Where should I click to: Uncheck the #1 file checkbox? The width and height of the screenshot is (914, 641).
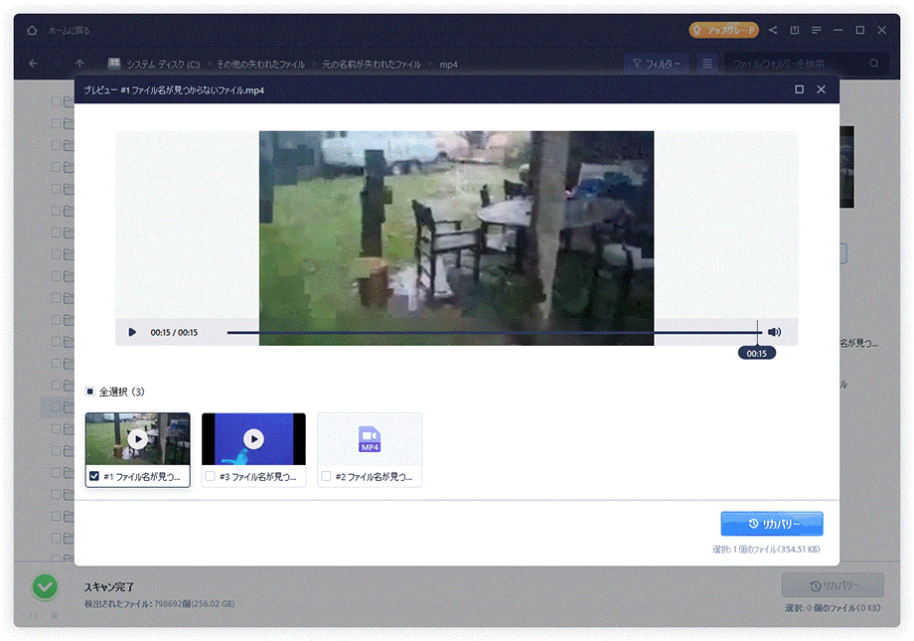click(94, 477)
